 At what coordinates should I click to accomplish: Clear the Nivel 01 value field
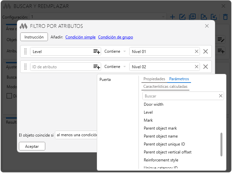click(x=196, y=51)
